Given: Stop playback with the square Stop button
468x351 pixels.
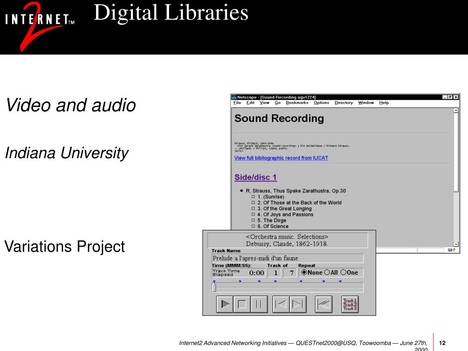Looking at the screenshot, I should coord(242,304).
